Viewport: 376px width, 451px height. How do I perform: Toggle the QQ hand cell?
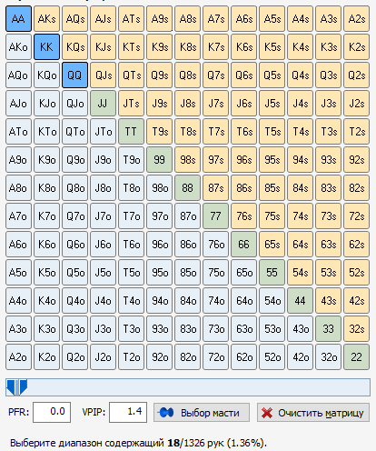click(x=74, y=75)
